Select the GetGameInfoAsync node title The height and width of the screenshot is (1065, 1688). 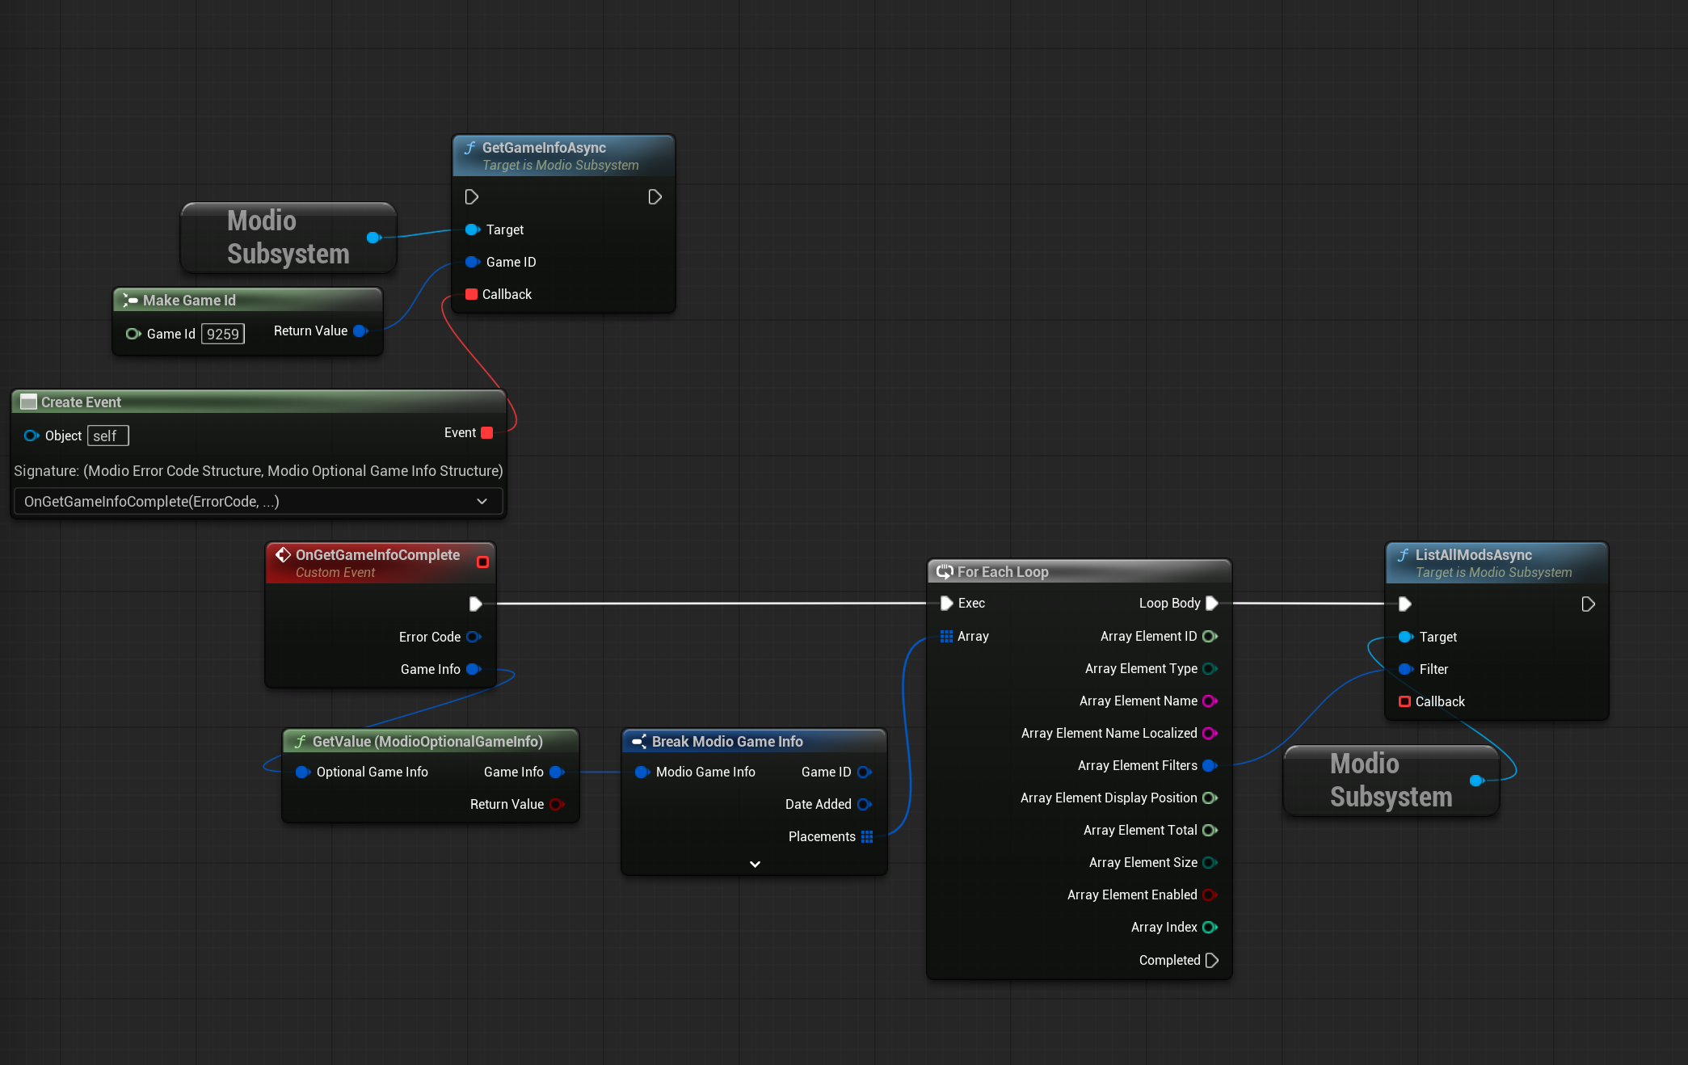pyautogui.click(x=544, y=148)
